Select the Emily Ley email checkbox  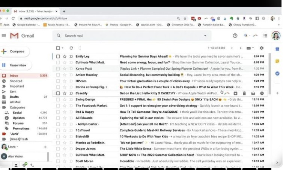pos(58,57)
